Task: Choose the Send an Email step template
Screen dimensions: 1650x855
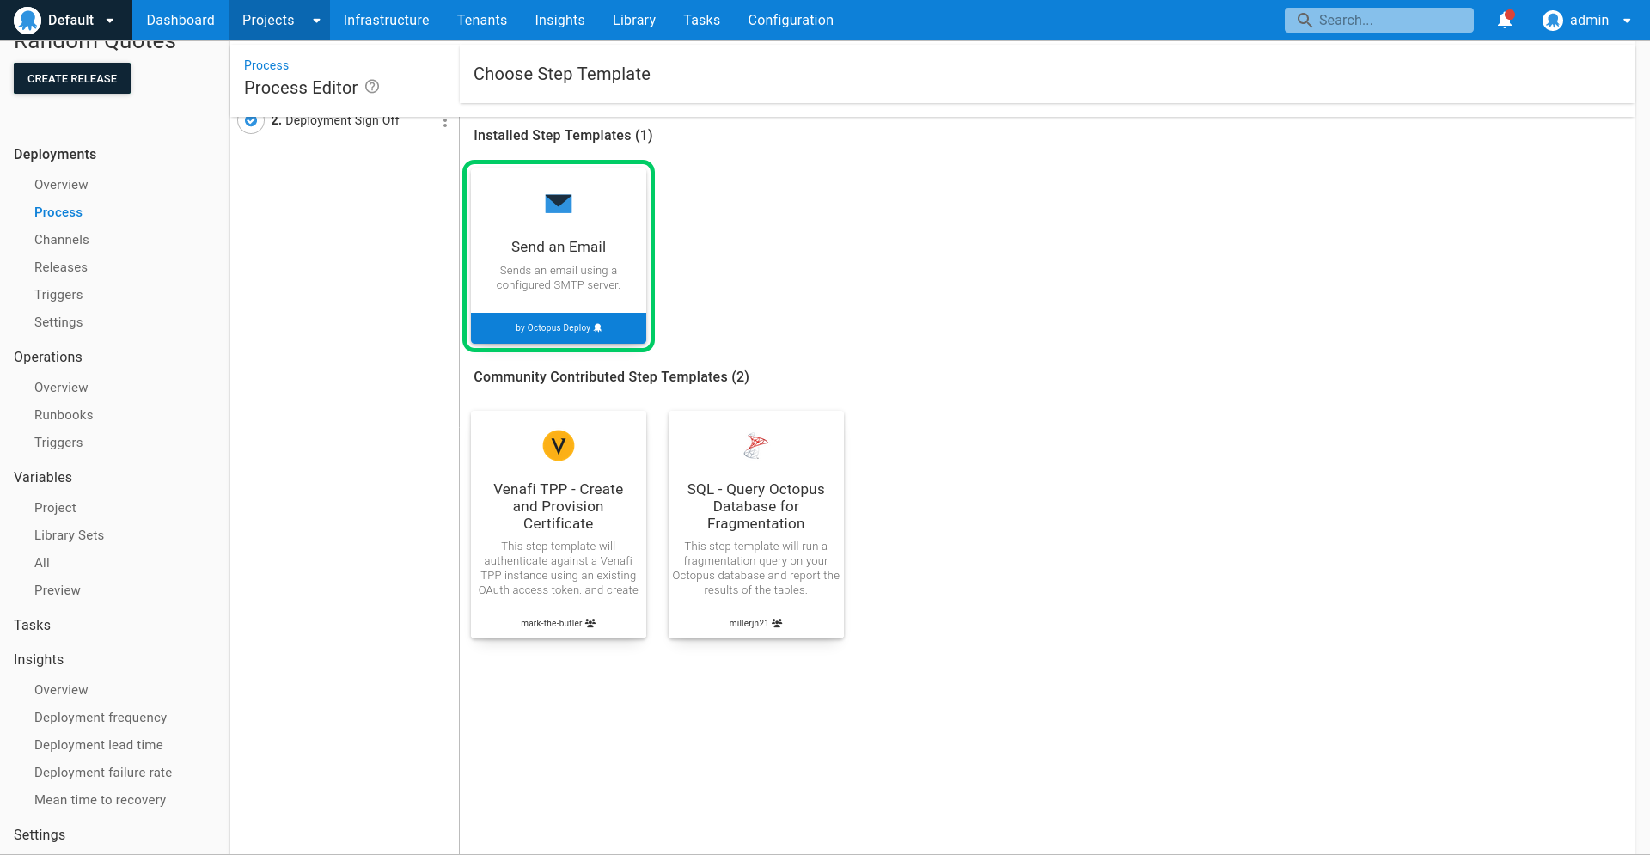Action: (x=559, y=255)
